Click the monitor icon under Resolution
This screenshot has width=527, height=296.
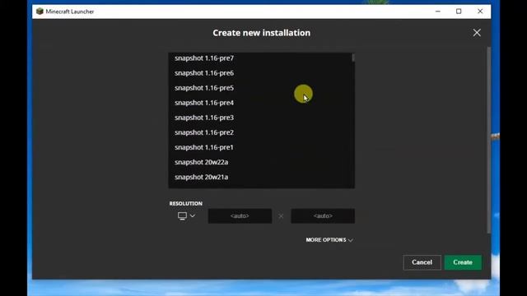[x=182, y=216]
